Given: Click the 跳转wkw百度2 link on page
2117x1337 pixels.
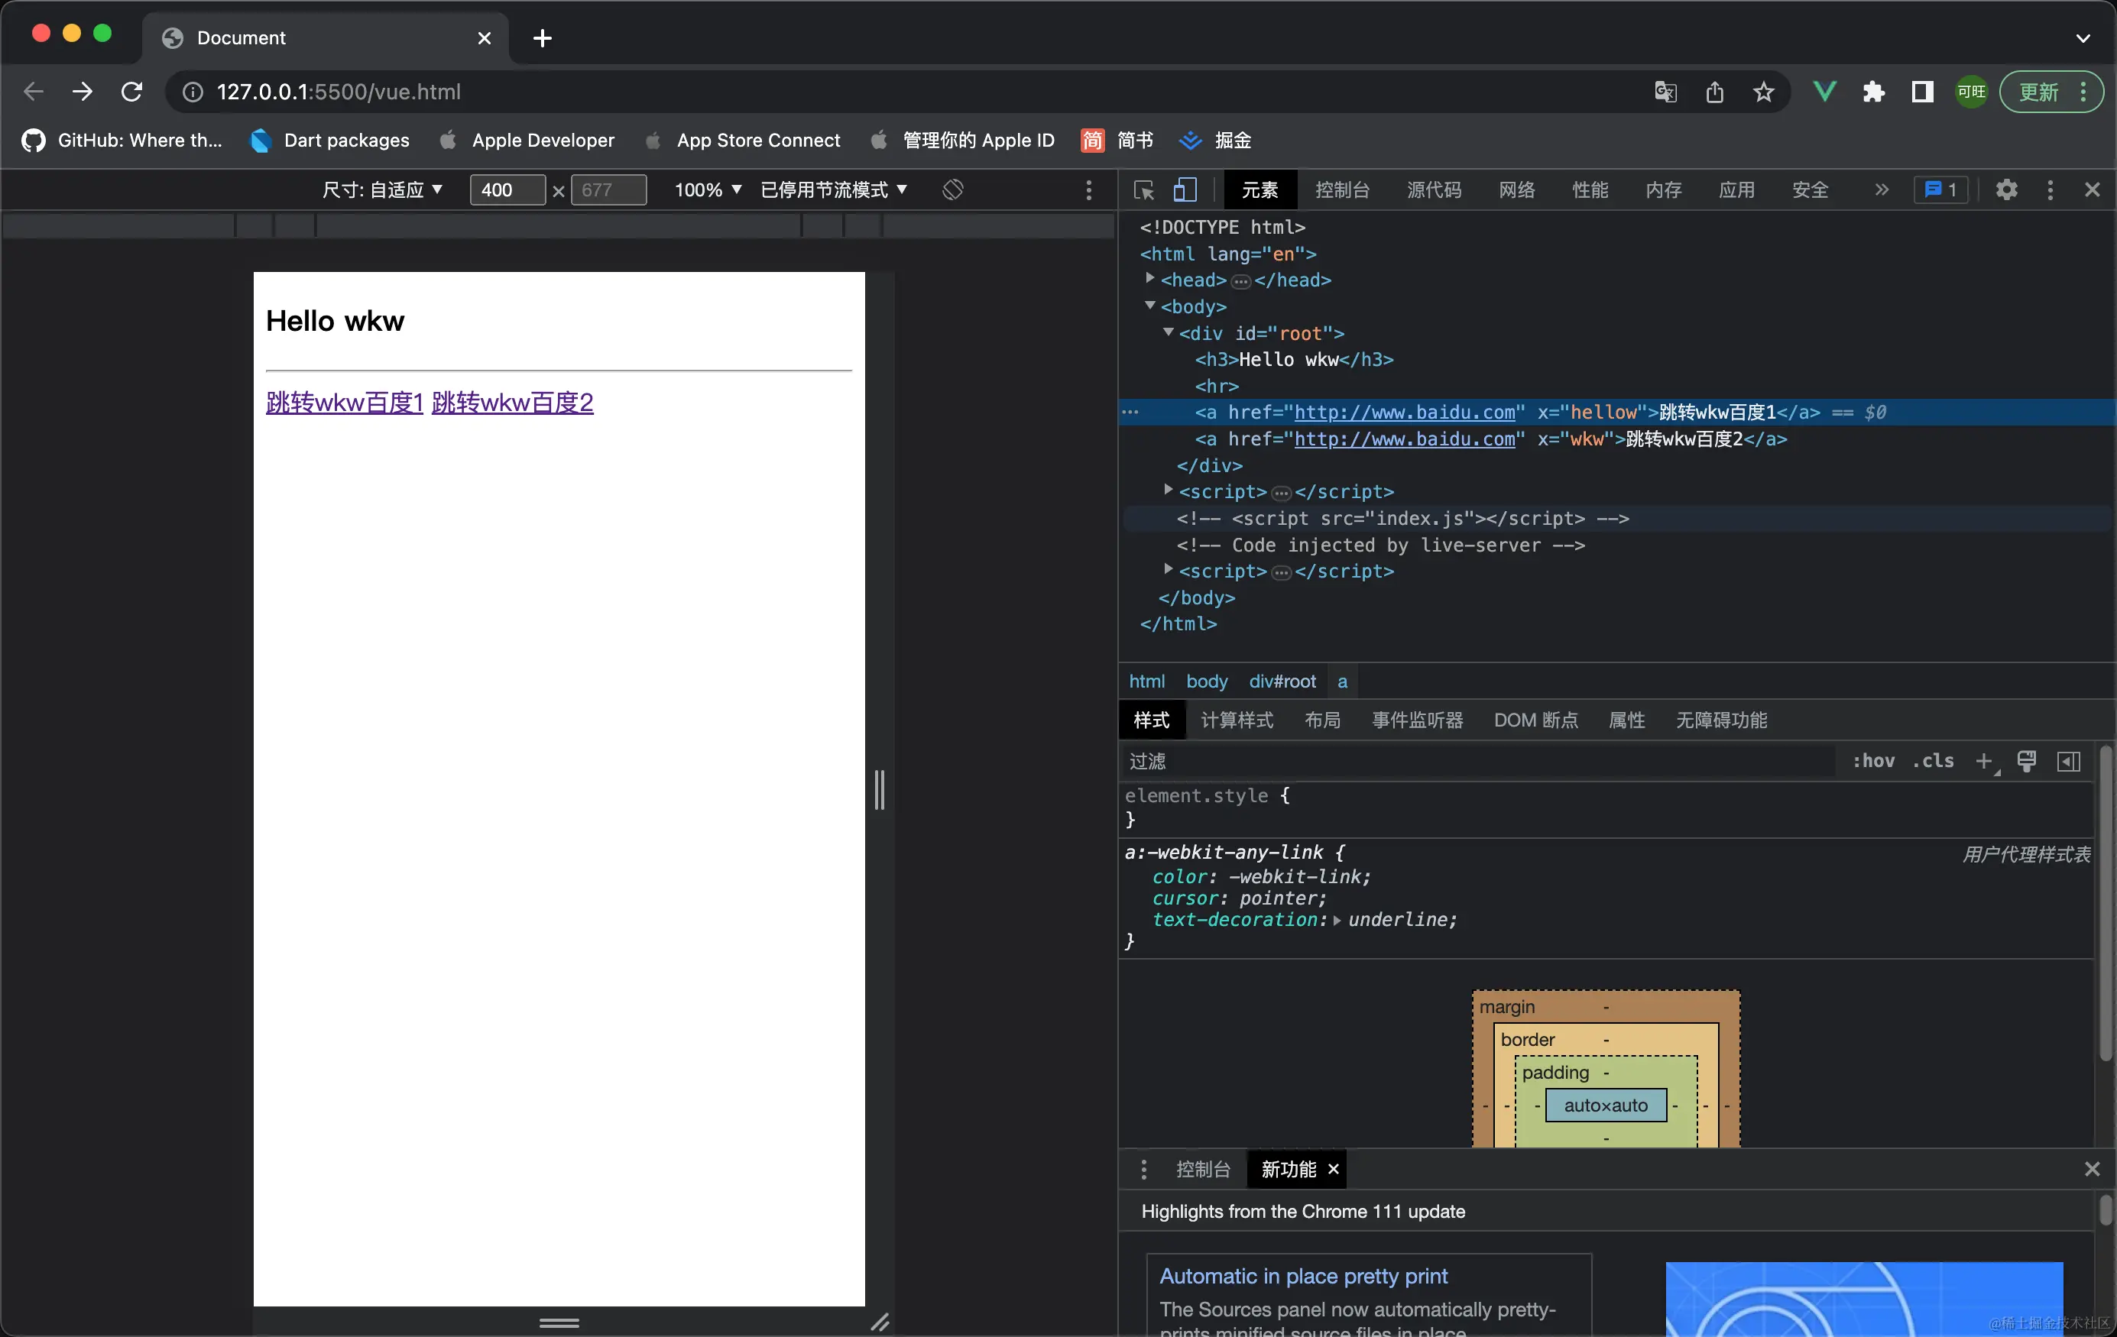Looking at the screenshot, I should 513,403.
